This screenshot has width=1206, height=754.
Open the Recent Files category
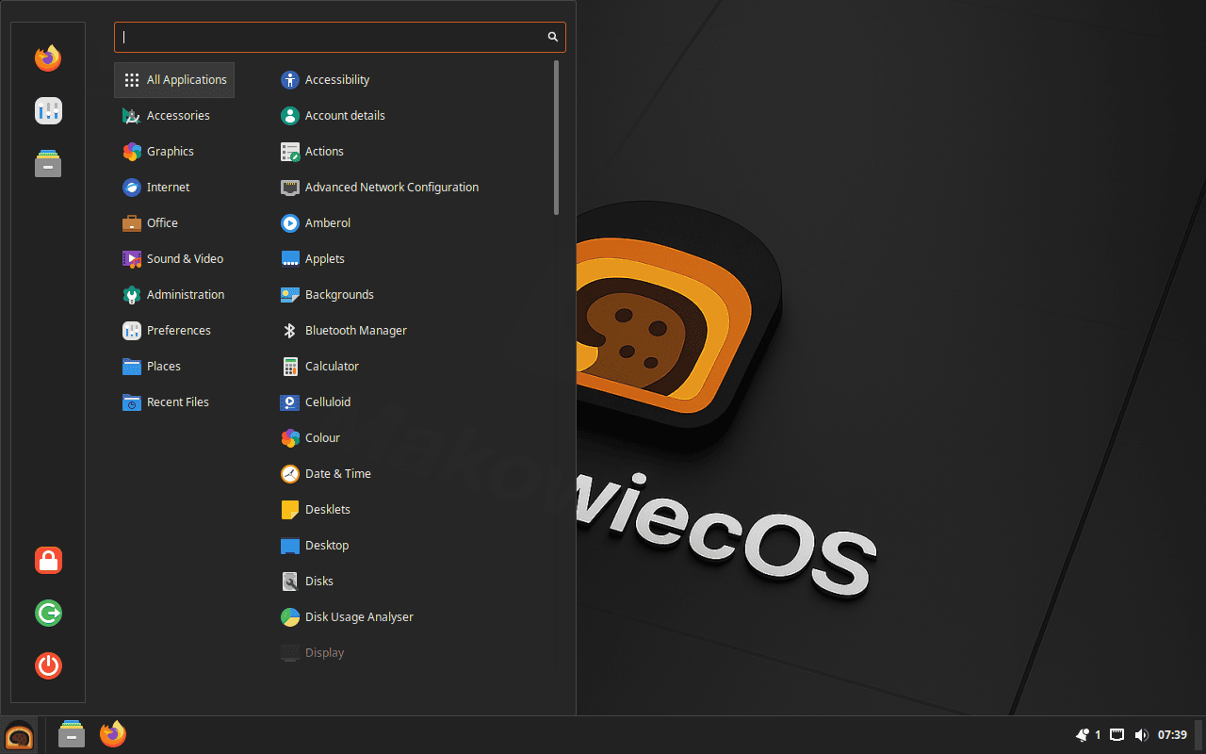(174, 402)
